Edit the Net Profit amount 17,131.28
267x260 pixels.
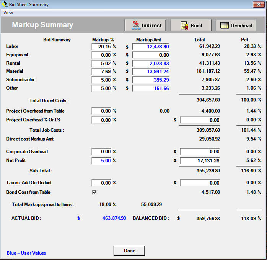click(200, 160)
